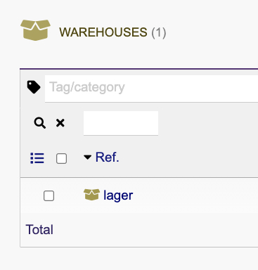Click the (1) record count in title
258x270 pixels.
click(x=159, y=32)
